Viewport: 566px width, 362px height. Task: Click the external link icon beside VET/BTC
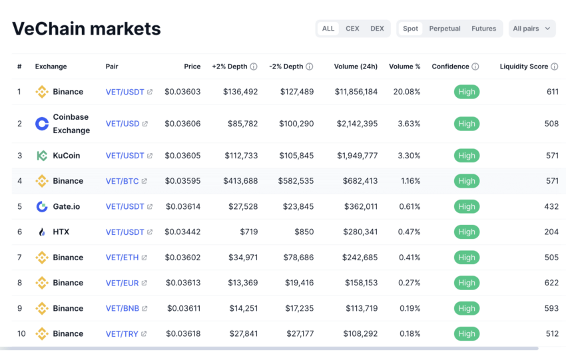pyautogui.click(x=144, y=181)
